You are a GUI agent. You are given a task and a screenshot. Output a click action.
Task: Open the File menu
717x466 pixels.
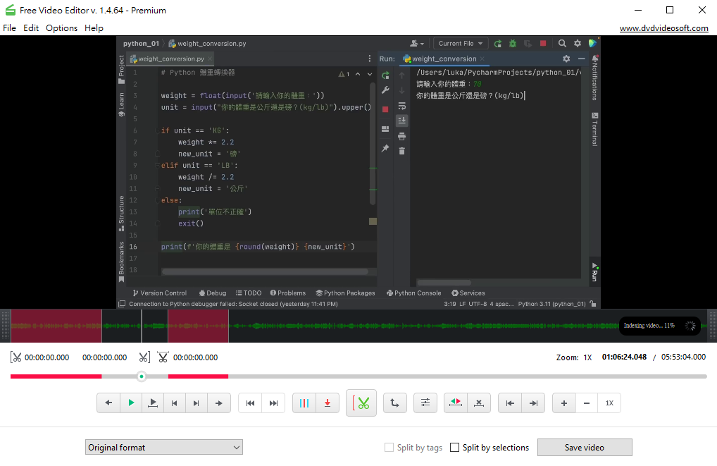pyautogui.click(x=9, y=28)
